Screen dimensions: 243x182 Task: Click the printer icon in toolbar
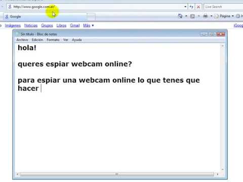coord(206,16)
